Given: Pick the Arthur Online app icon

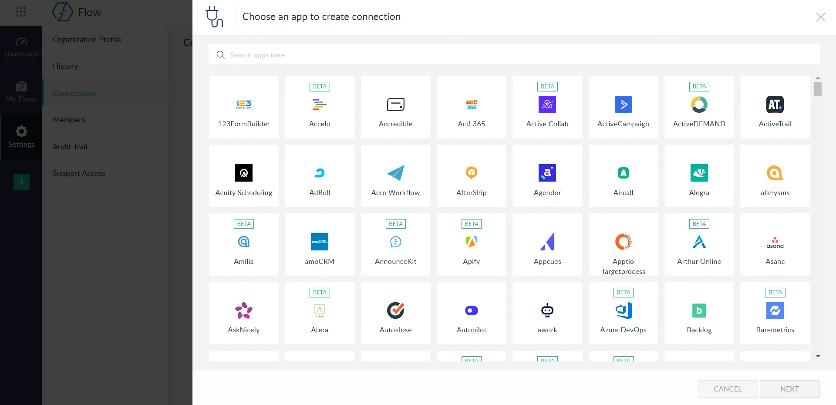Looking at the screenshot, I should pos(699,242).
